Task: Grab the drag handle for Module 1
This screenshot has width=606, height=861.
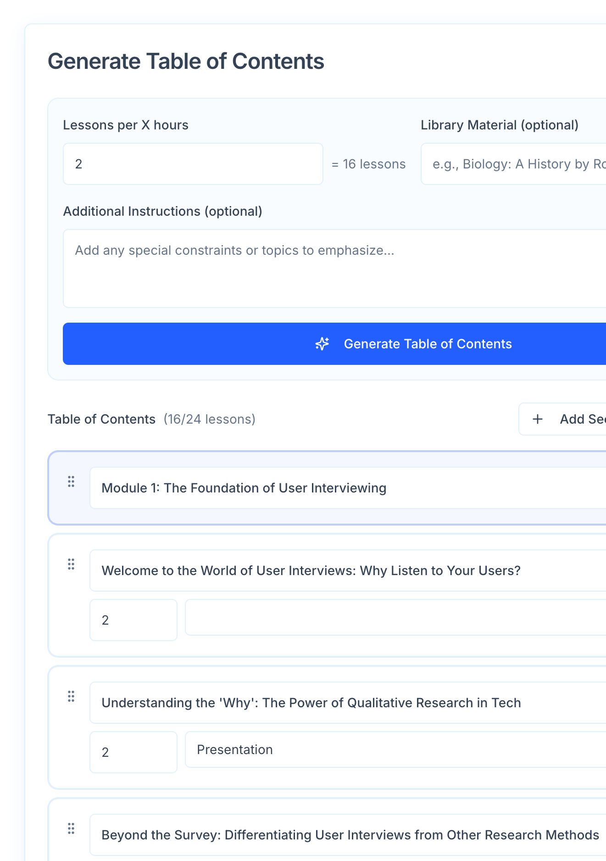Action: [x=71, y=481]
